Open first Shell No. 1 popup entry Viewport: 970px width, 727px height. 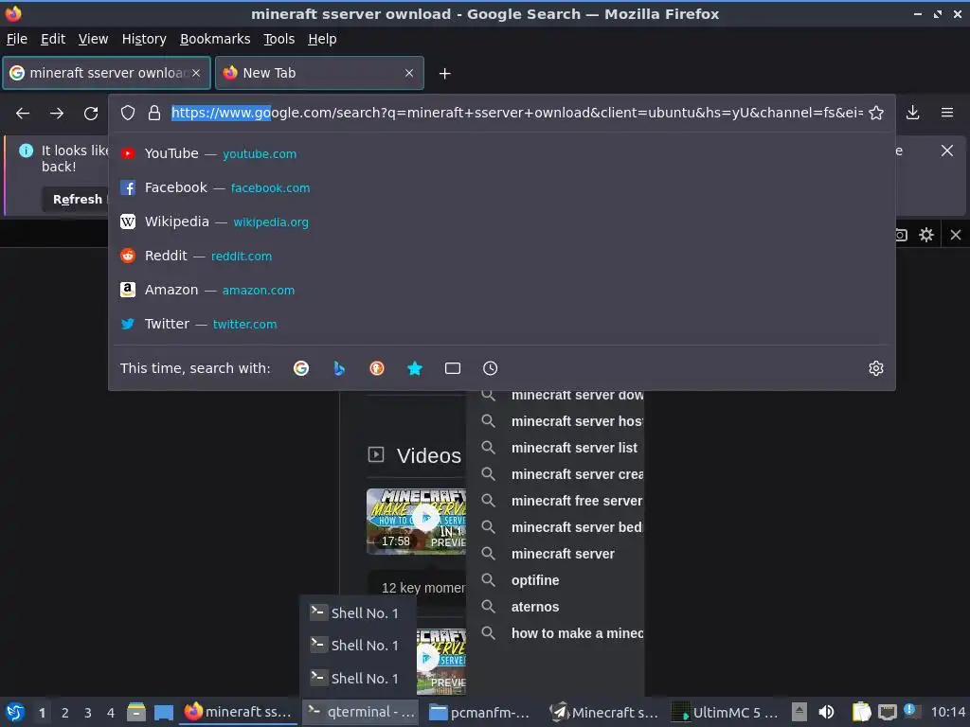click(356, 613)
